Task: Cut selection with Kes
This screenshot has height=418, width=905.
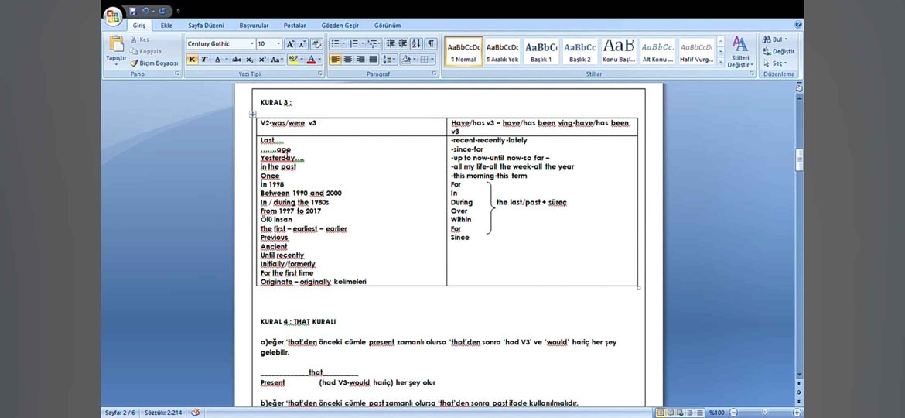Action: coord(139,39)
